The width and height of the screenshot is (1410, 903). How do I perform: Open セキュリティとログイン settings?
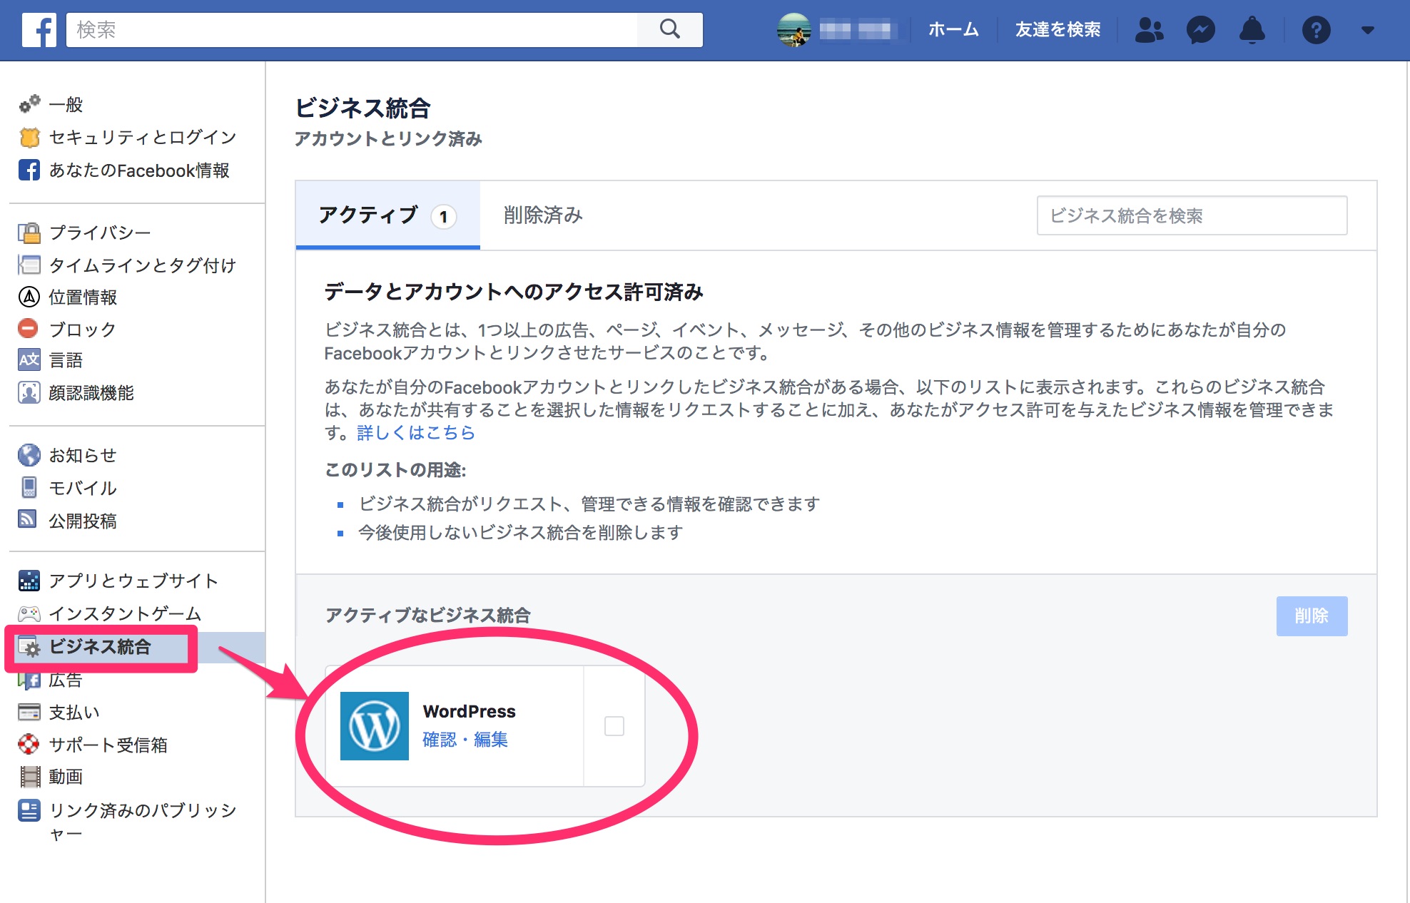tap(143, 137)
